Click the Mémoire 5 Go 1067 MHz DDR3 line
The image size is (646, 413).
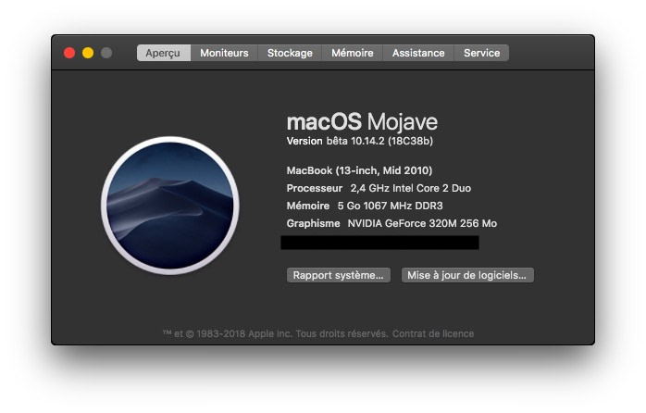(365, 206)
